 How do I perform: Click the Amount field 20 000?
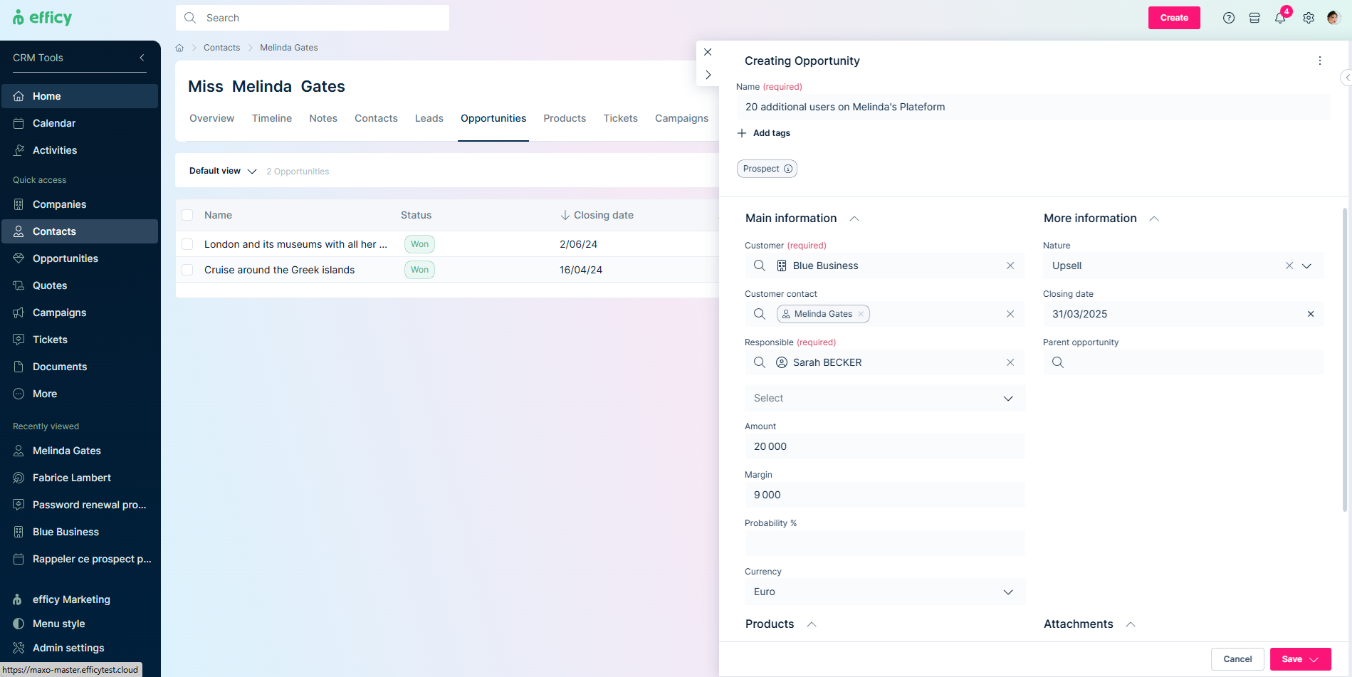(885, 446)
